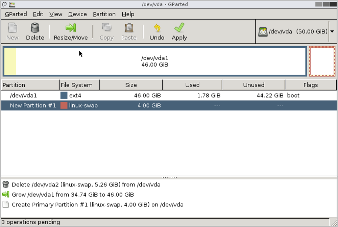Click the Delete trash can toolbar icon

click(35, 28)
